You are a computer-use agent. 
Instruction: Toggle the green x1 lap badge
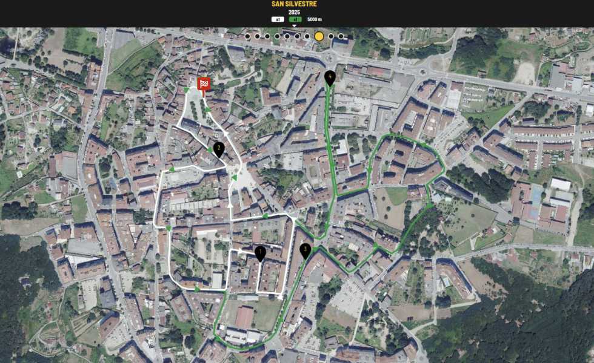point(295,19)
